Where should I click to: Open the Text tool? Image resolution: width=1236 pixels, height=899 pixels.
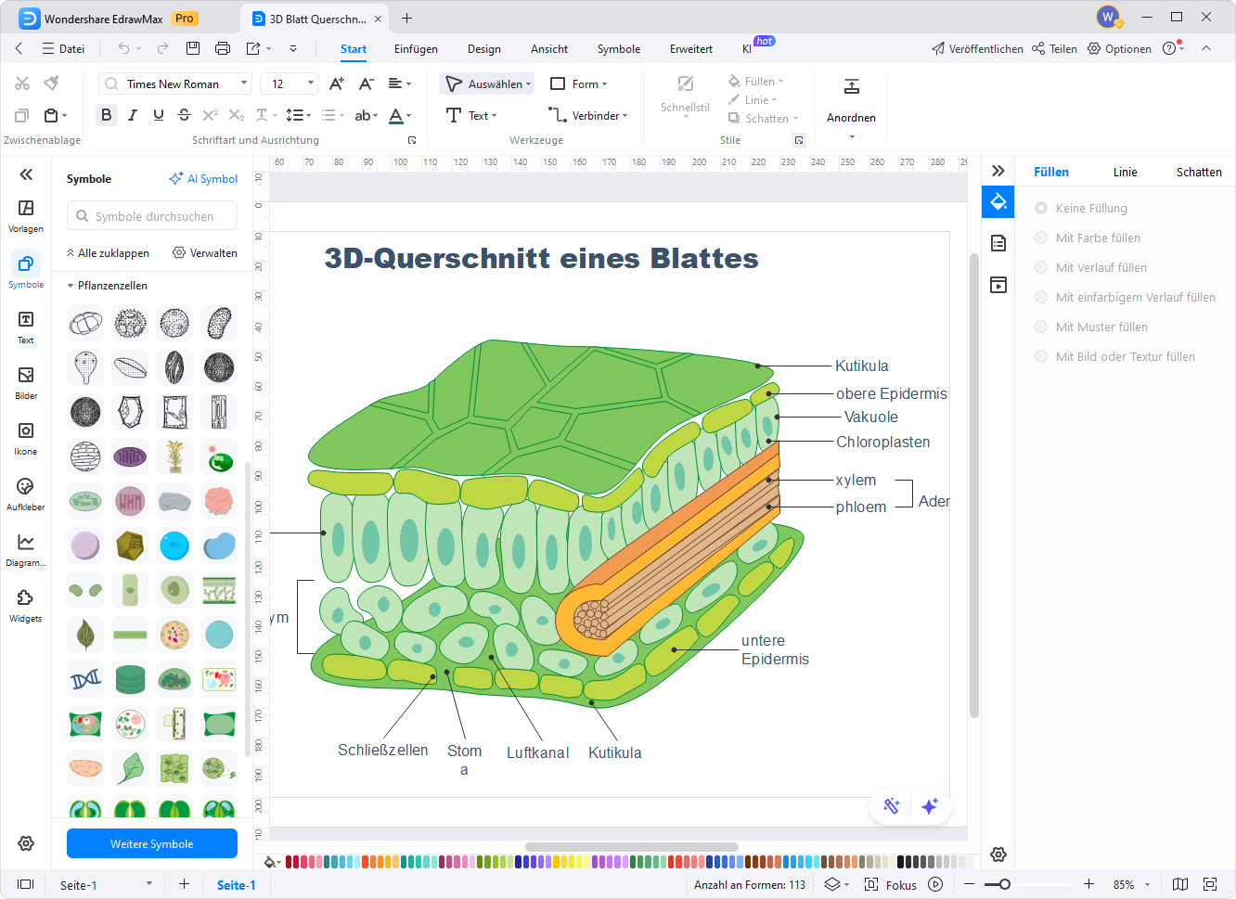coord(473,115)
